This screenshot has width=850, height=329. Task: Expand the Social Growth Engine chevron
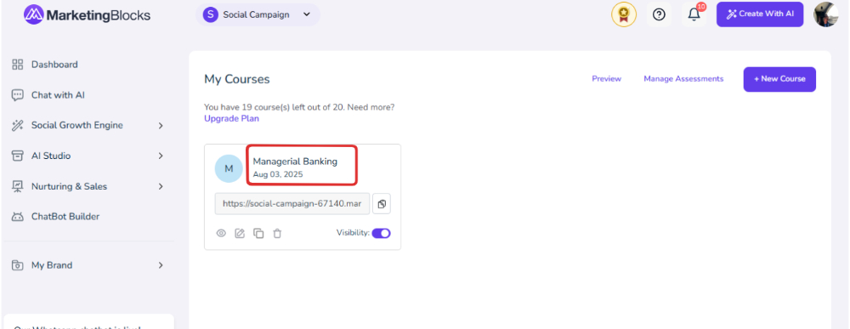(x=161, y=126)
